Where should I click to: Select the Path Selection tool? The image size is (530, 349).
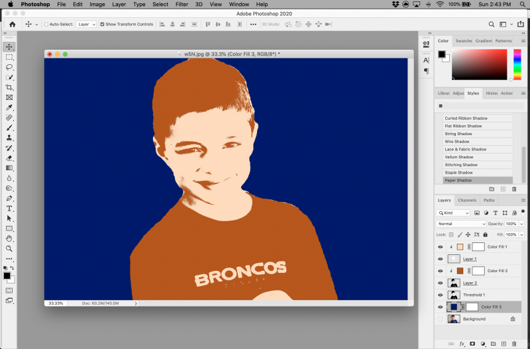pos(9,219)
